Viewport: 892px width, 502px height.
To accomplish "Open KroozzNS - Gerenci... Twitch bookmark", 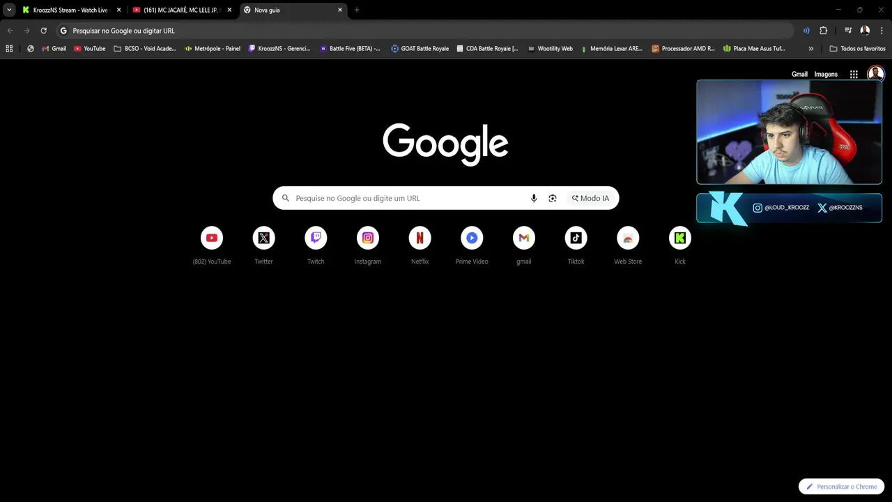I will coord(279,49).
